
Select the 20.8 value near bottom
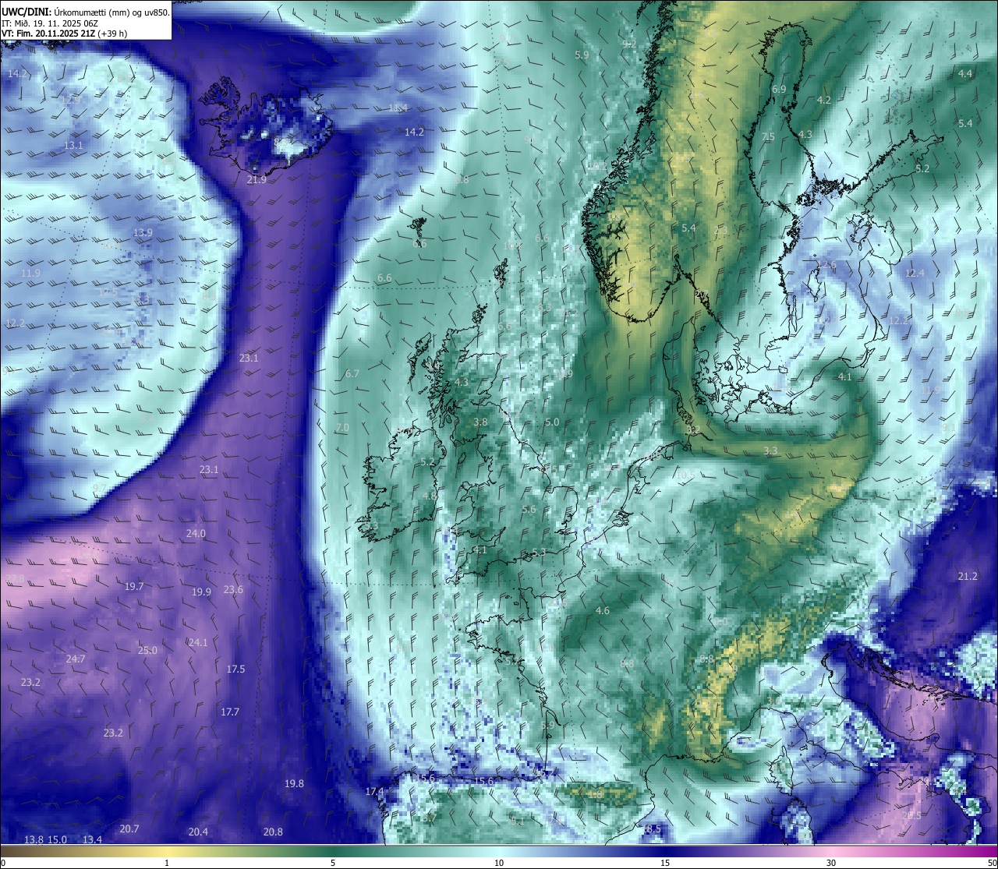(273, 832)
